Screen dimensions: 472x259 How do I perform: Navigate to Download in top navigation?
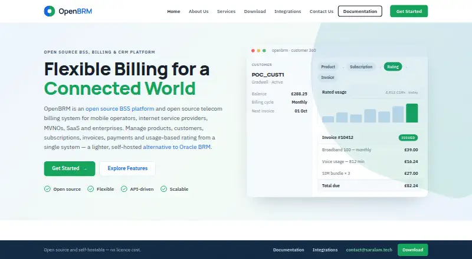[255, 11]
